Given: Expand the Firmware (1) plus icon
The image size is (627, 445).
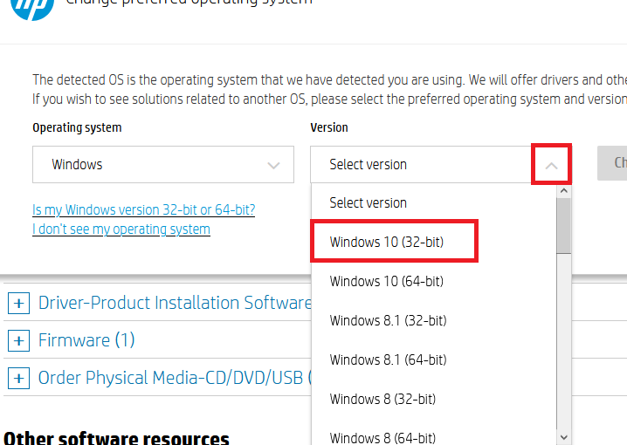Looking at the screenshot, I should (x=19, y=341).
